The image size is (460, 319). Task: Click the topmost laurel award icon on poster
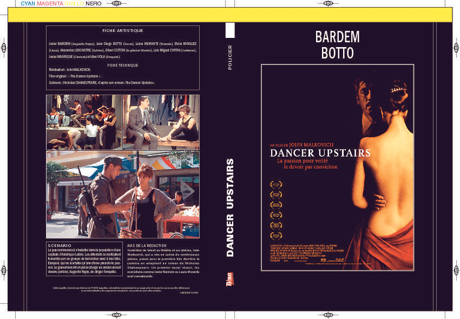pyautogui.click(x=277, y=184)
